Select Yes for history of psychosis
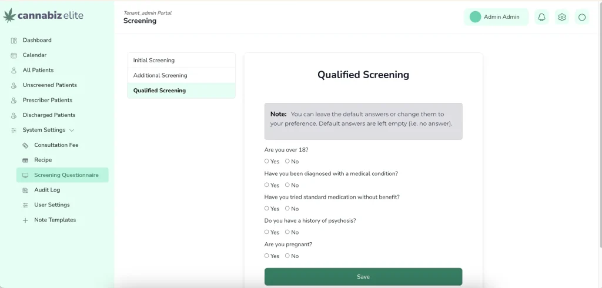Viewport: 602px width, 288px height. 266,232
